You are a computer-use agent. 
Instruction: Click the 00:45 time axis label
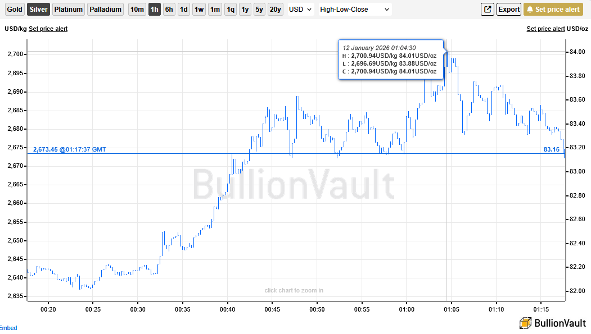click(x=272, y=309)
